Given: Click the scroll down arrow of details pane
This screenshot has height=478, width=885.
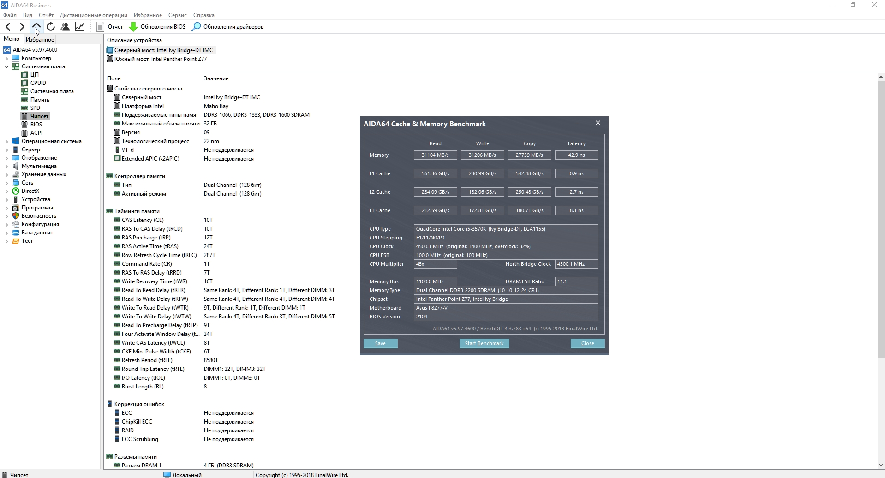Looking at the screenshot, I should click(x=881, y=465).
